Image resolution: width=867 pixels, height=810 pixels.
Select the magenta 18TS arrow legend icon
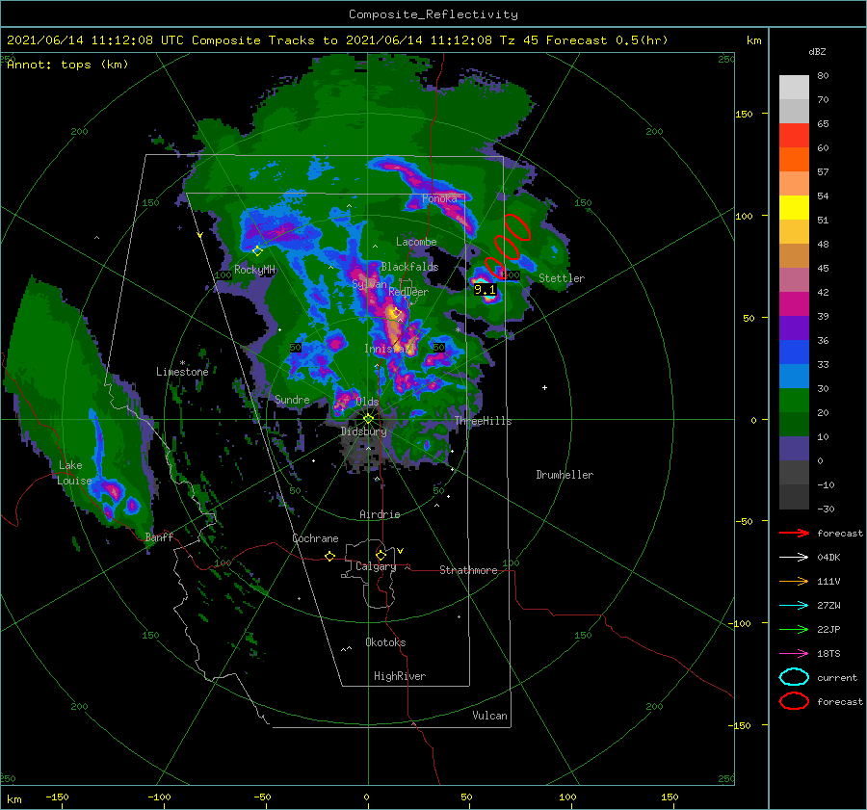tap(794, 654)
